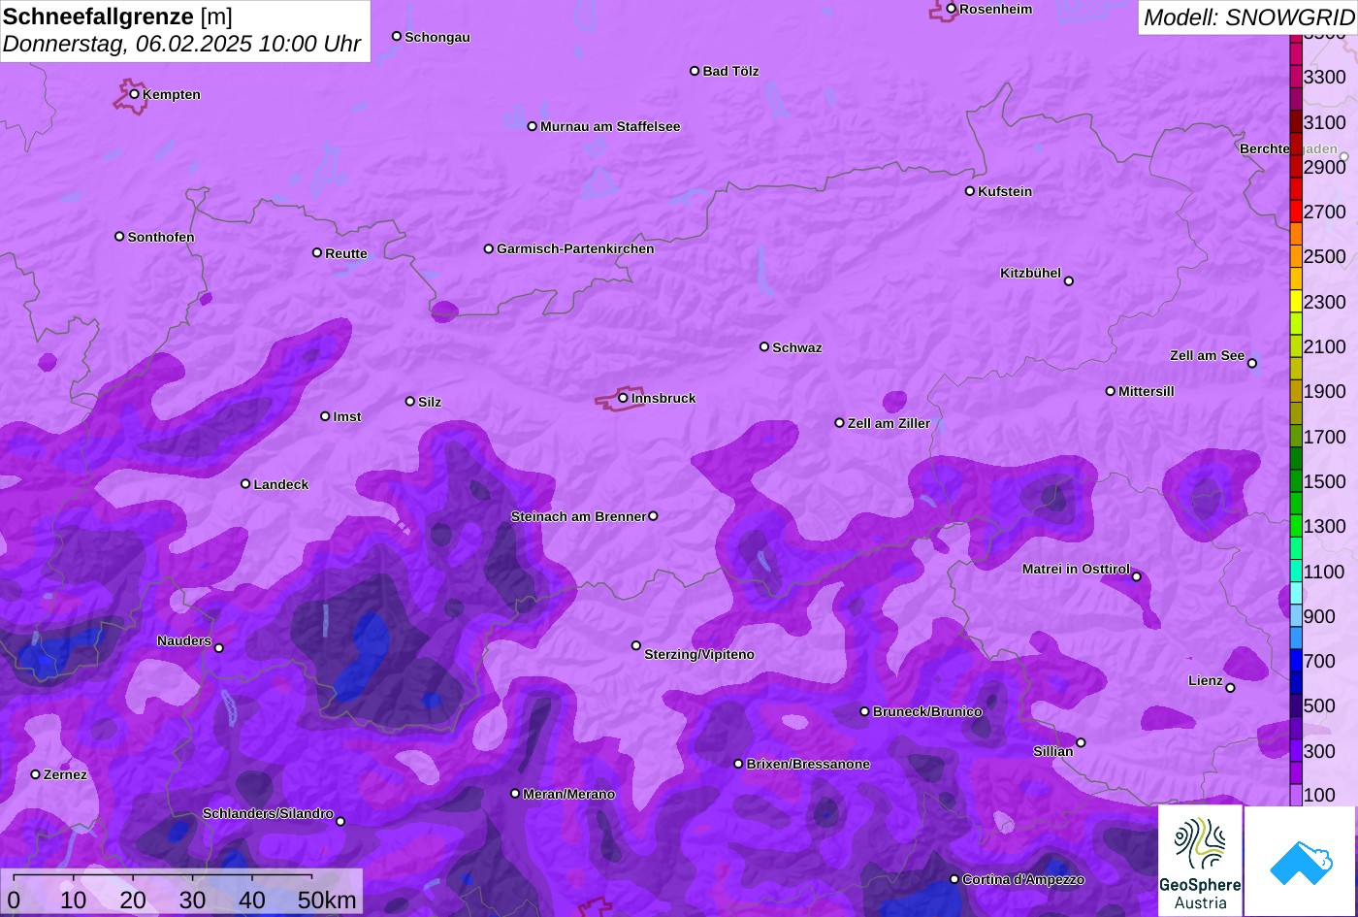Click the Zernez marker dot
This screenshot has height=917, width=1358.
click(x=36, y=774)
